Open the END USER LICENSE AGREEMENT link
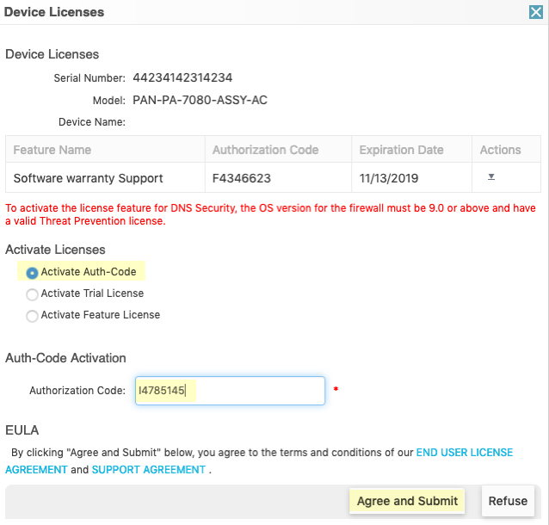Screen dimensions: 549x525 click(x=465, y=453)
